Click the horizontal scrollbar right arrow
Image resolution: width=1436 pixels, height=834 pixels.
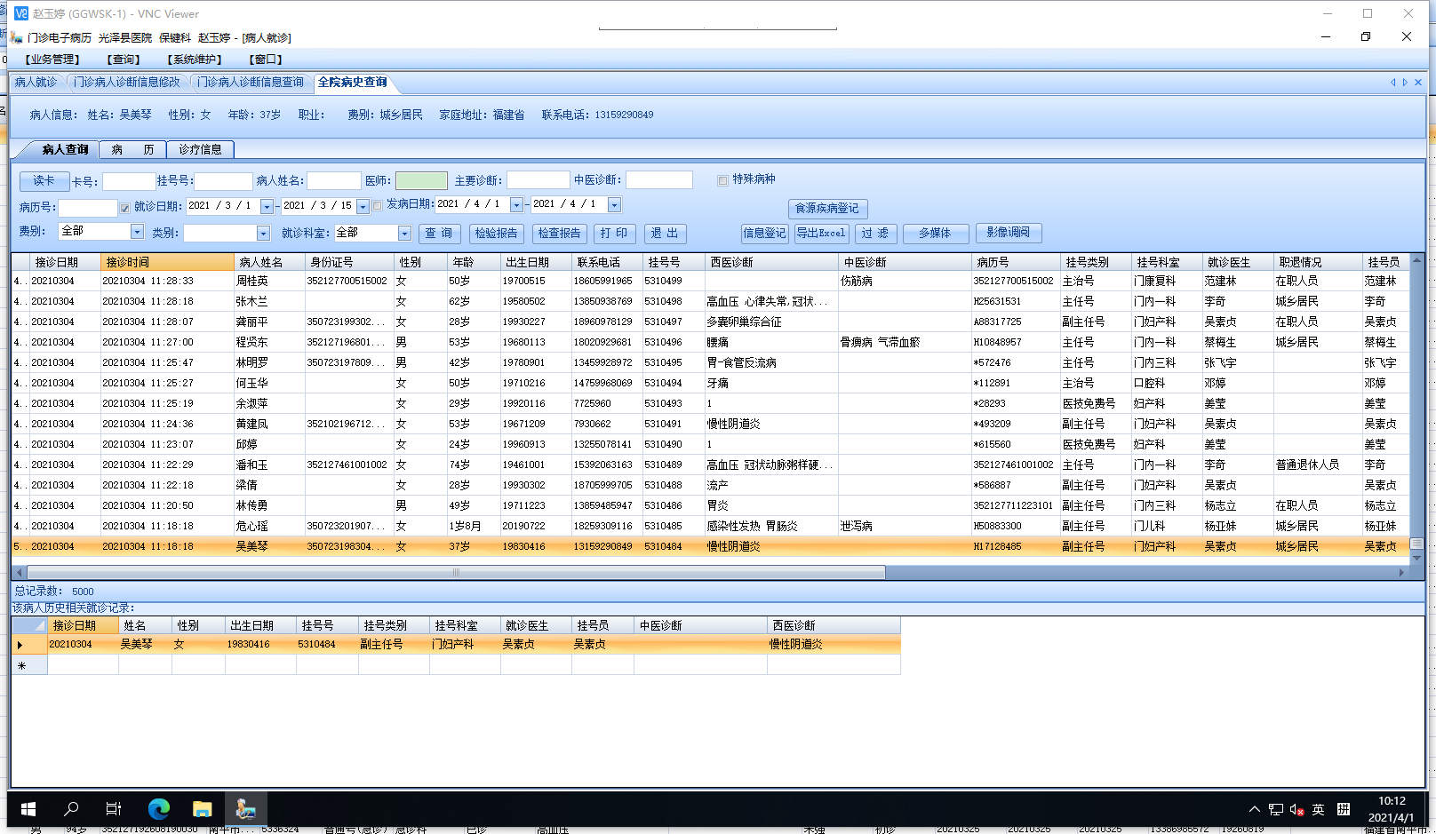click(x=1401, y=573)
